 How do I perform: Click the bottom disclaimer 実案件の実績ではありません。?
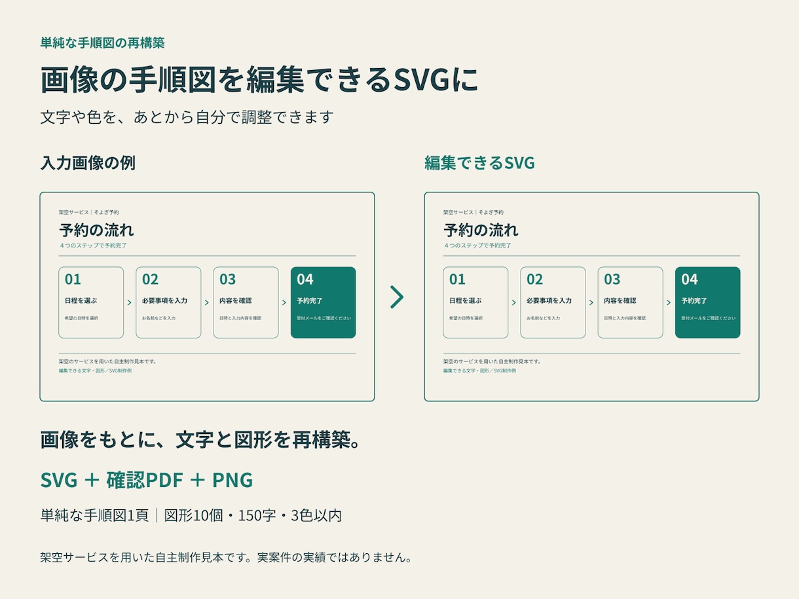335,558
